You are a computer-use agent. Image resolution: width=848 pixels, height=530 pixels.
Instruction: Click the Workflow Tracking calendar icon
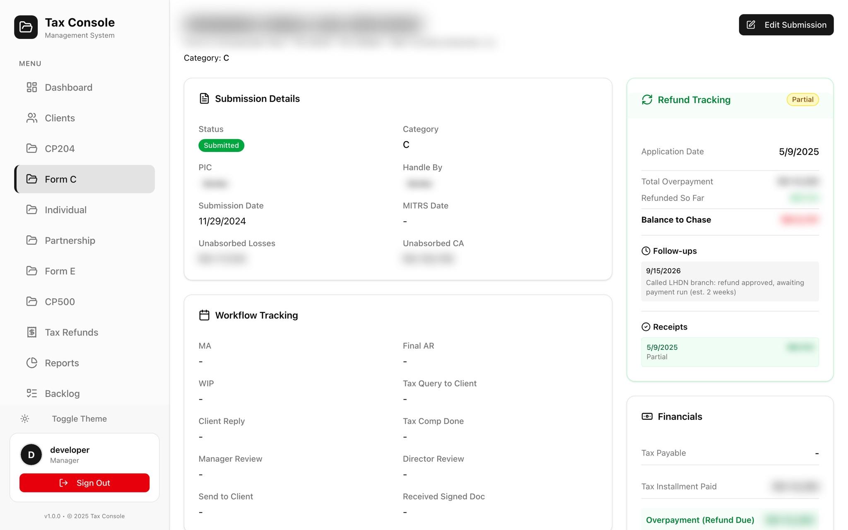tap(204, 316)
